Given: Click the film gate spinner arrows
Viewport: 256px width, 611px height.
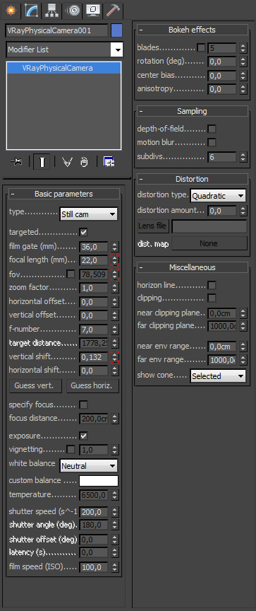Looking at the screenshot, I should [x=114, y=247].
